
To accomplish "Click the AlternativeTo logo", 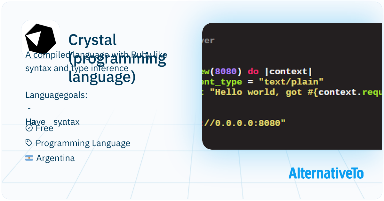I will 326,173.
